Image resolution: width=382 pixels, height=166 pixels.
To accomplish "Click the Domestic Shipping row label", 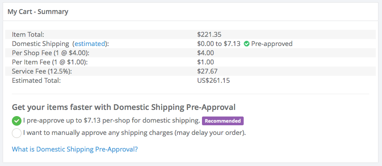I will coord(61,44).
